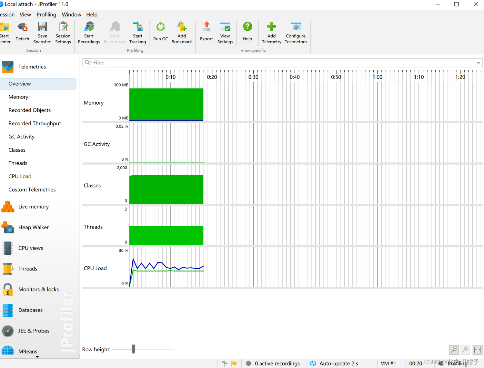Click VM #1 in status bar
Image resolution: width=484 pixels, height=368 pixels.
[x=388, y=363]
